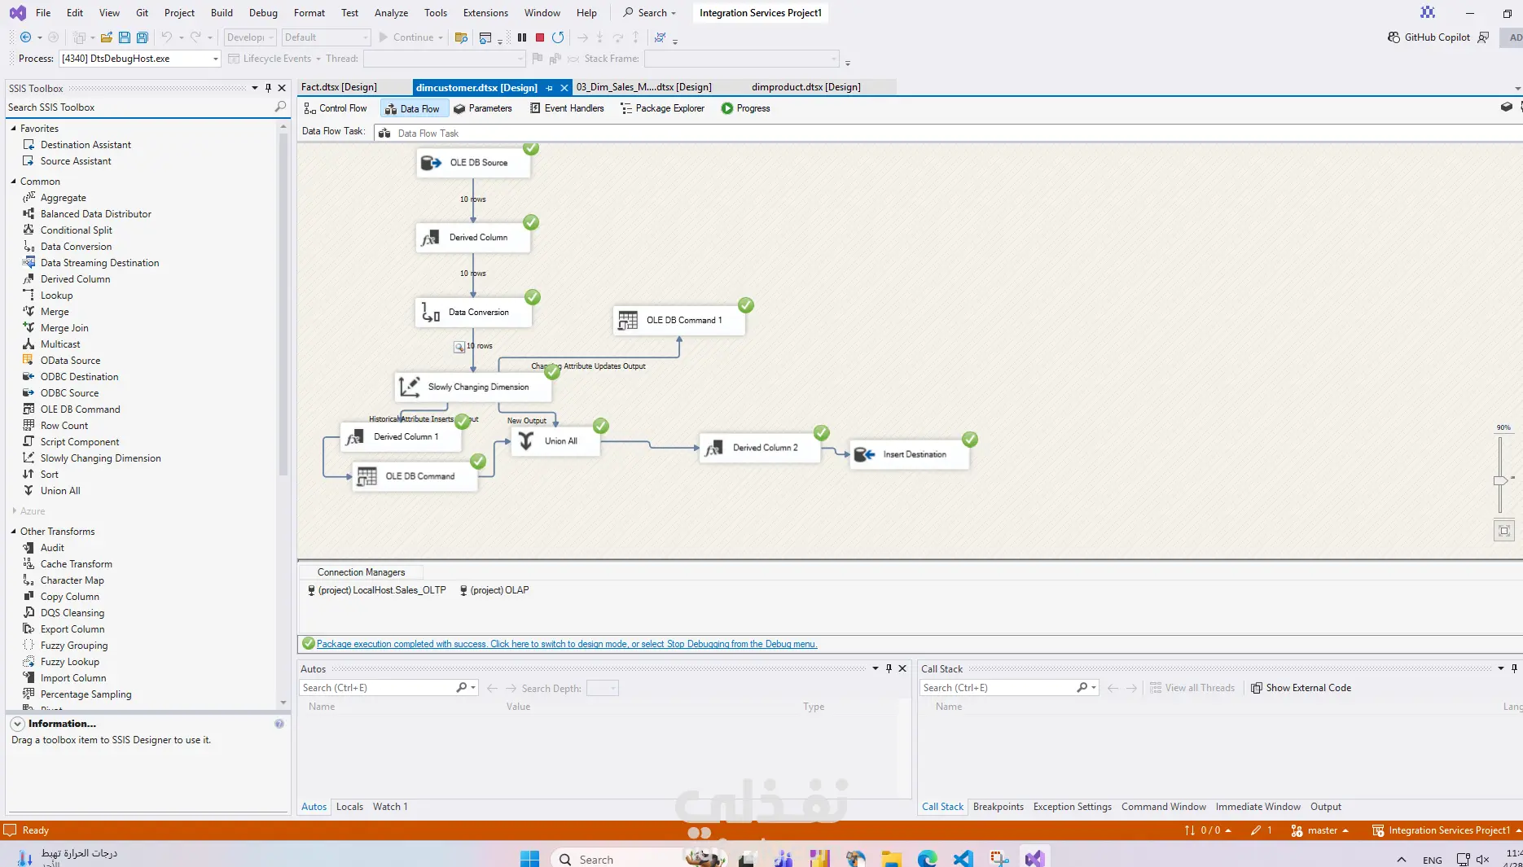Open the Progress tab

(x=745, y=108)
